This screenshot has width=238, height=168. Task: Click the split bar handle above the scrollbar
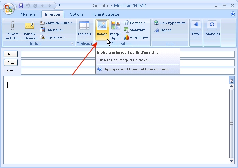(x=231, y=77)
